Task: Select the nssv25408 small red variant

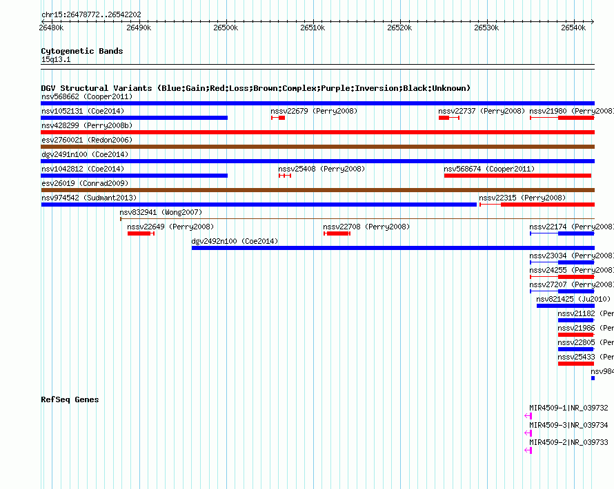Action: [285, 176]
